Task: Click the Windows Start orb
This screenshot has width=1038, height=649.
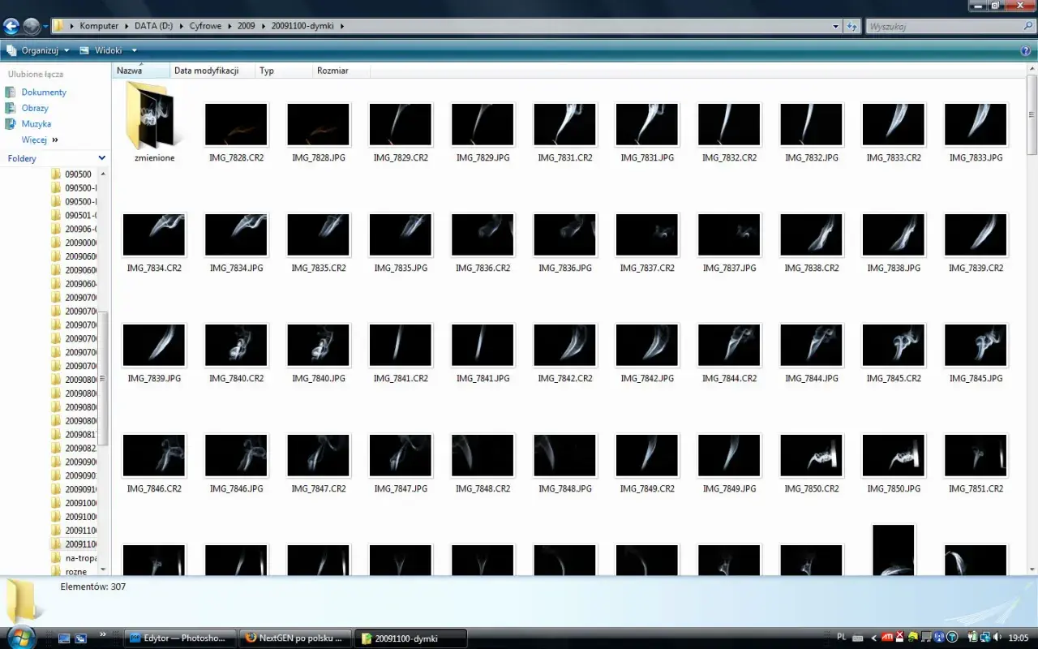Action: pos(19,637)
